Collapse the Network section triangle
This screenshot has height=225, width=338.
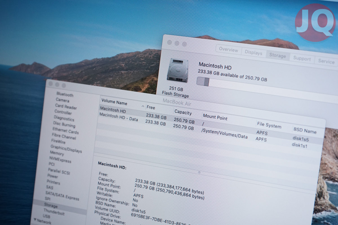35,219
